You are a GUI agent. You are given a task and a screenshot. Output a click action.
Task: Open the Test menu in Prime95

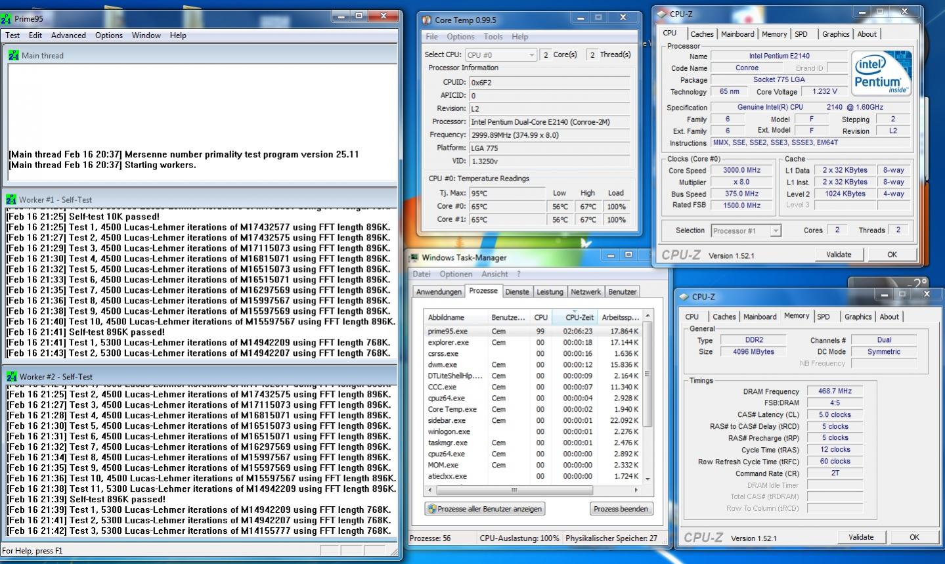pos(12,35)
